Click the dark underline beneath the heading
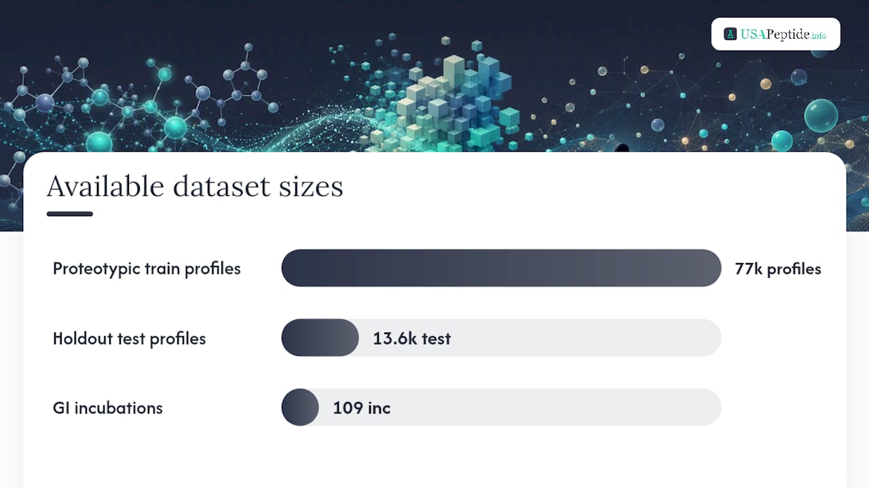 pos(70,214)
